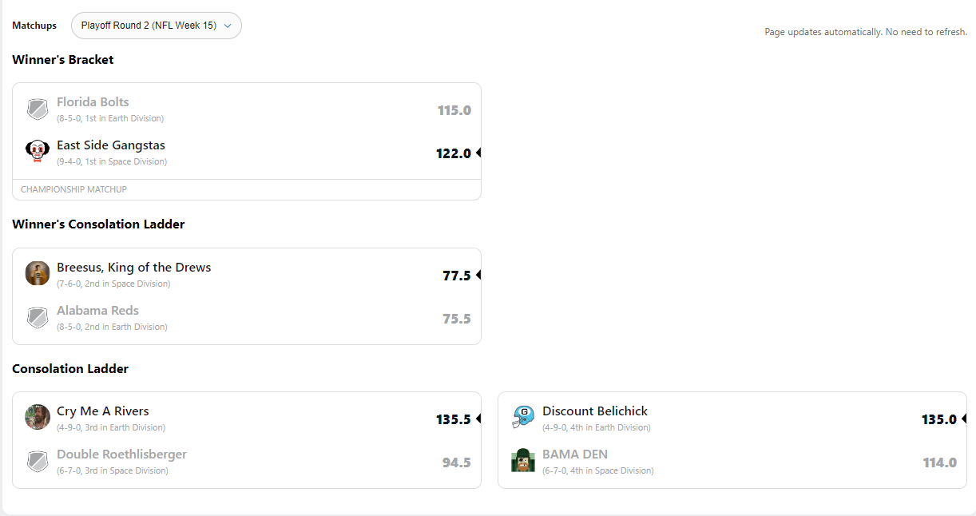Select Double Roethlisberger team name
This screenshot has height=516, width=976.
121,454
